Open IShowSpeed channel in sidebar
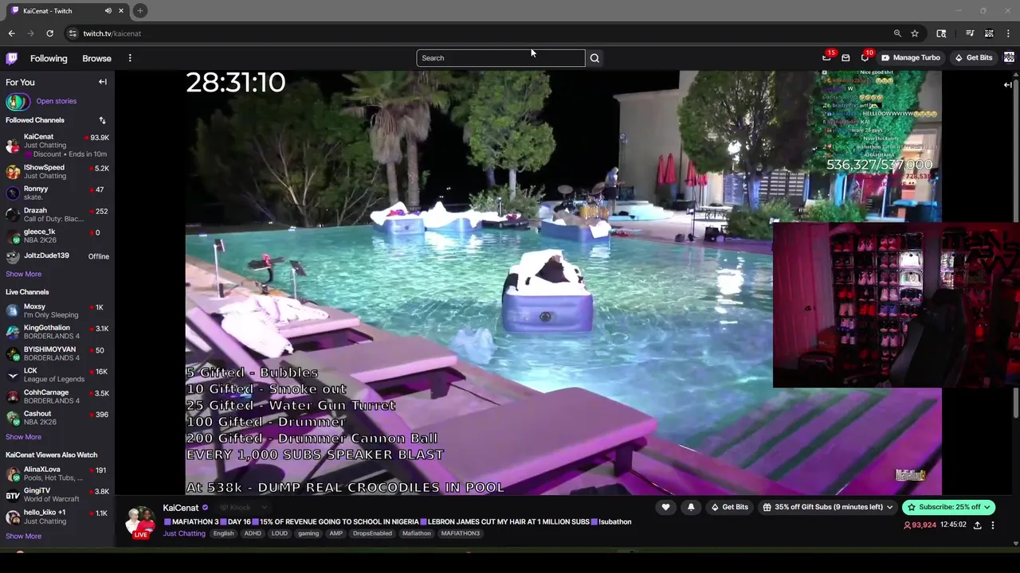This screenshot has height=573, width=1020. pos(57,172)
